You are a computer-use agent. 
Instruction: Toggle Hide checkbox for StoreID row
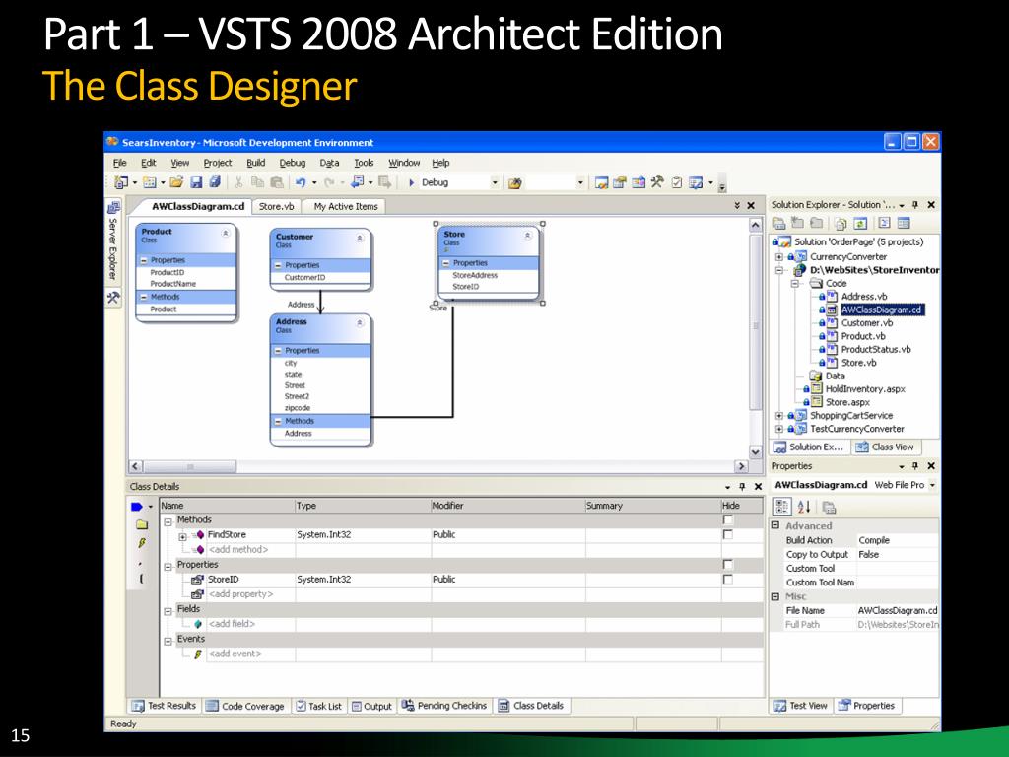click(728, 580)
